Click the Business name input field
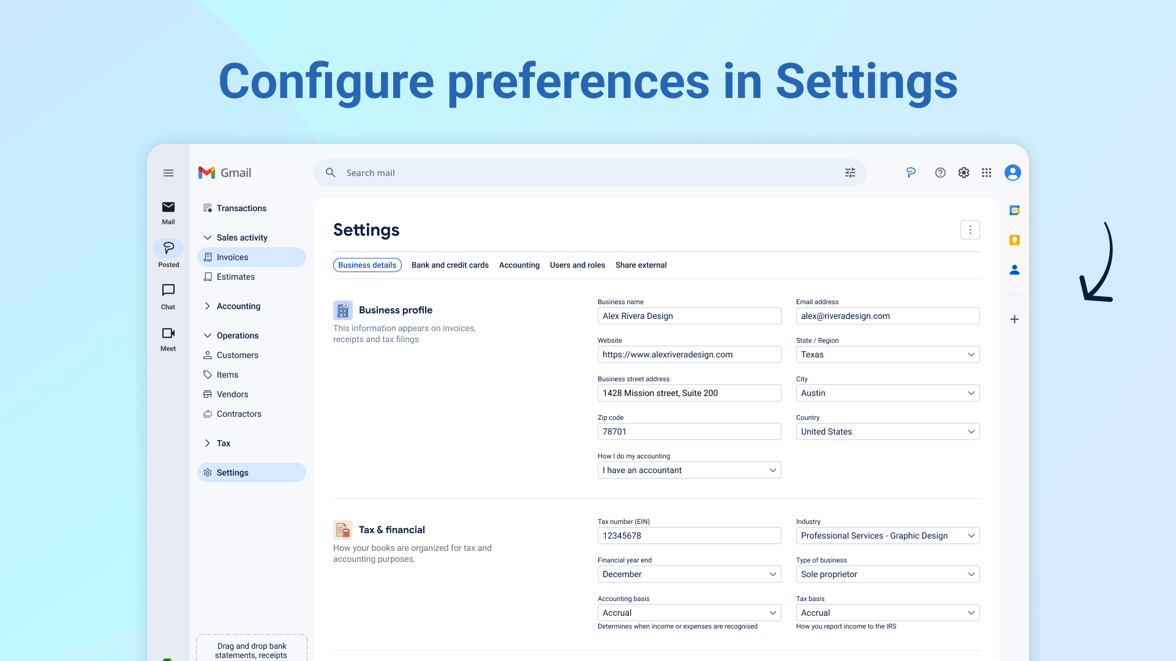This screenshot has height=661, width=1176. pyautogui.click(x=689, y=316)
